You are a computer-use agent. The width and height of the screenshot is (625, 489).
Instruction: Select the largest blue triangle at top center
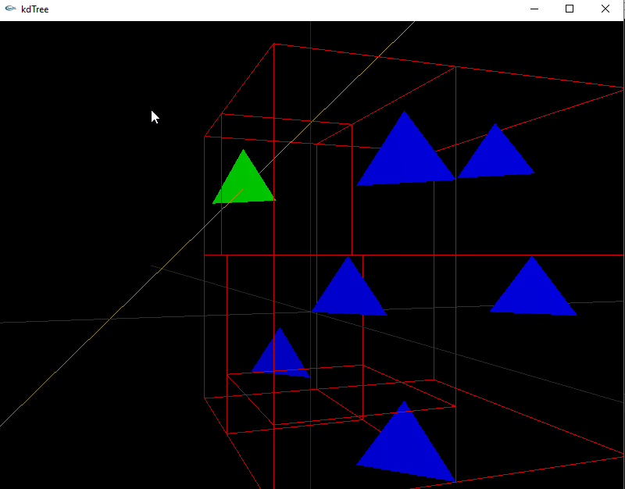405,156
